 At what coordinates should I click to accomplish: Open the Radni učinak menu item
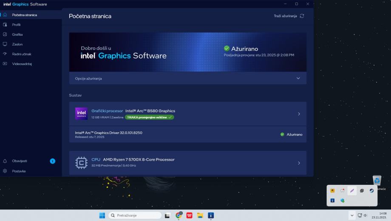point(22,54)
